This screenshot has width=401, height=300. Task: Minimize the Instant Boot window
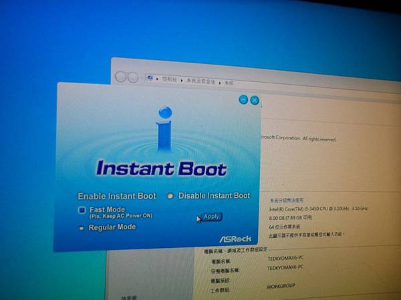click(x=243, y=99)
